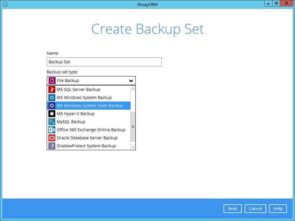
Task: Click the MS Windows System Backup icon
Action: tap(52, 97)
